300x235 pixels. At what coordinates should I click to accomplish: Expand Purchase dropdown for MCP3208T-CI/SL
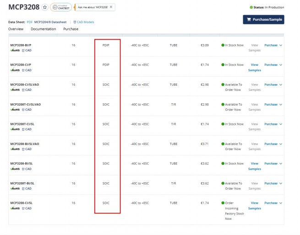click(273, 124)
